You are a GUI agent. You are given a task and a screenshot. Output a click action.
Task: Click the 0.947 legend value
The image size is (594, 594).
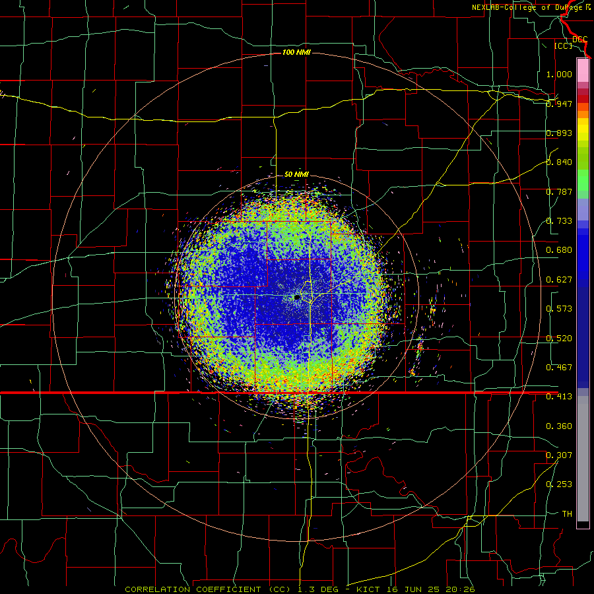559,104
